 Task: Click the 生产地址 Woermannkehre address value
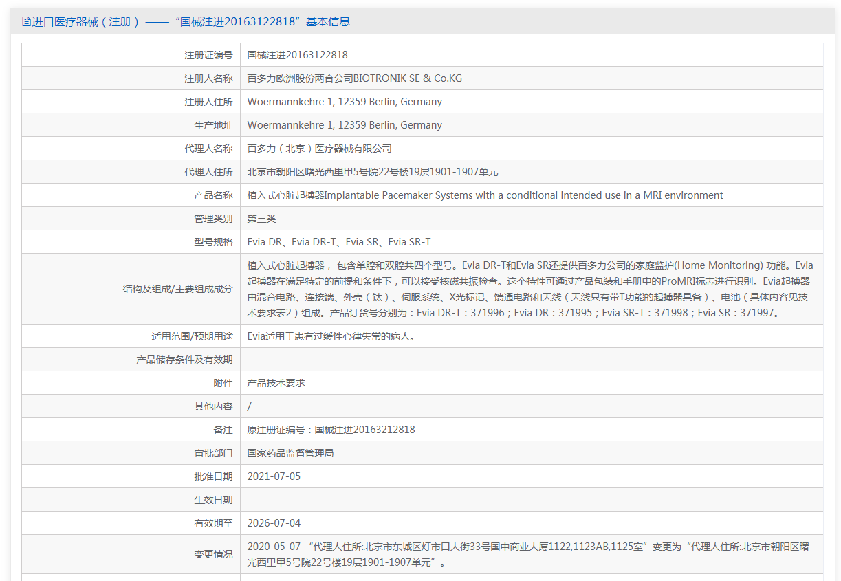click(x=345, y=125)
